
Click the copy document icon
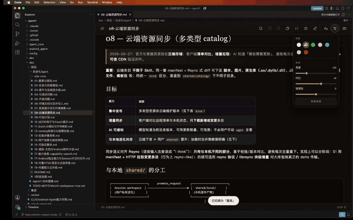(x=288, y=29)
